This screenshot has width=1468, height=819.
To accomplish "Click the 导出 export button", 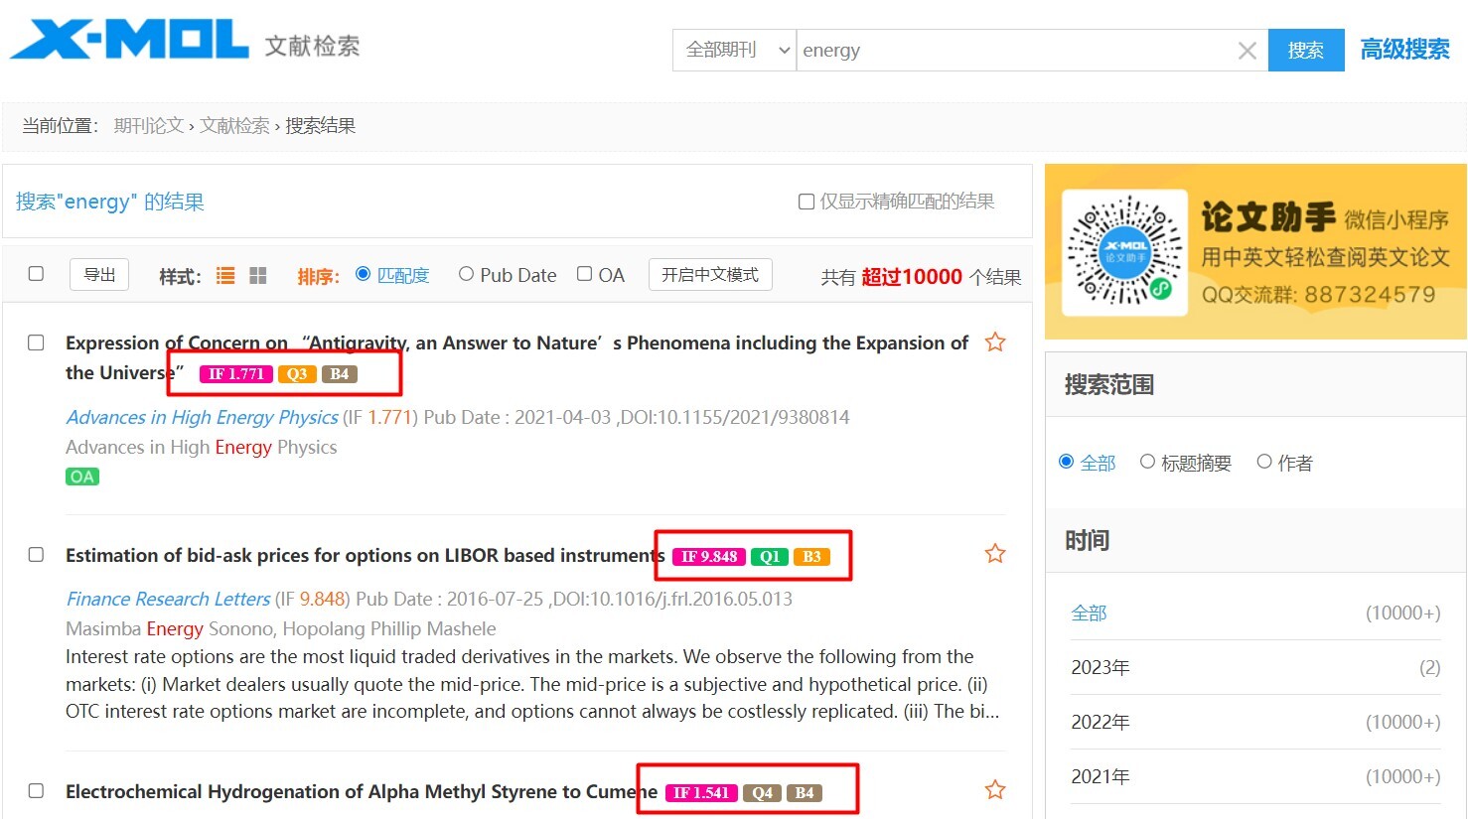I will click(99, 275).
